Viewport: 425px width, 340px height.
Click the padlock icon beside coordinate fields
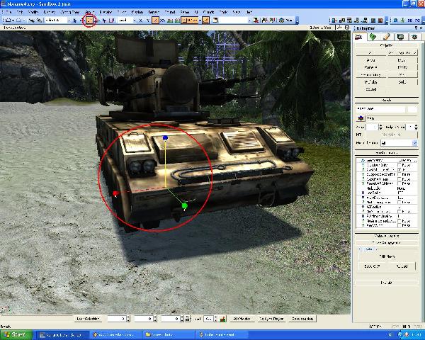187,319
